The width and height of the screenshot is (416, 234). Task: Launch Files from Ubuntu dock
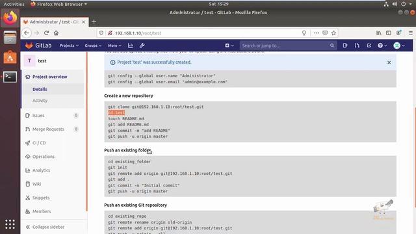[x=10, y=38]
